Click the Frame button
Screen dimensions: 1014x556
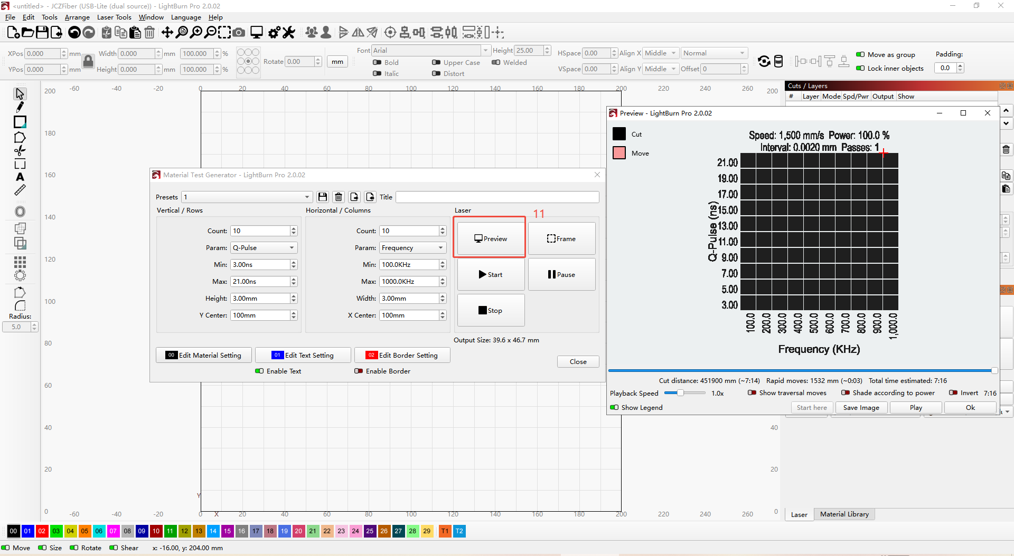coord(562,238)
